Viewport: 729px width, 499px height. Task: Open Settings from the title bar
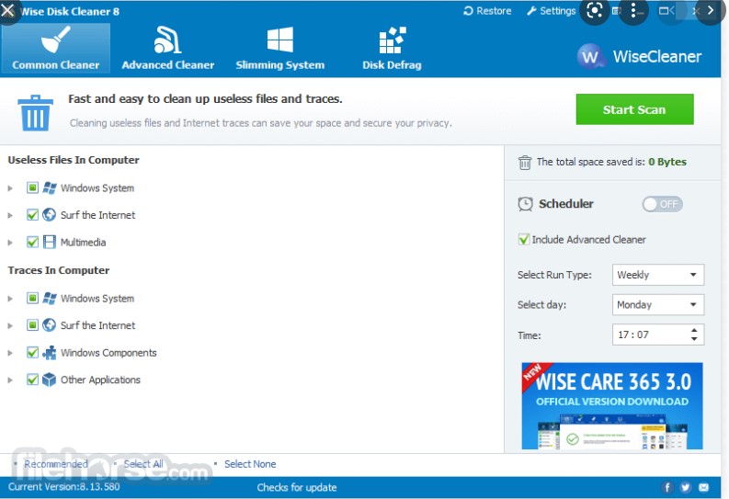click(552, 11)
